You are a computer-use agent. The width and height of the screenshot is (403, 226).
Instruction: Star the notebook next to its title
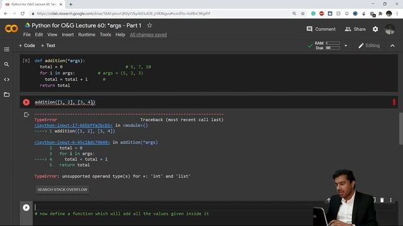click(150, 25)
